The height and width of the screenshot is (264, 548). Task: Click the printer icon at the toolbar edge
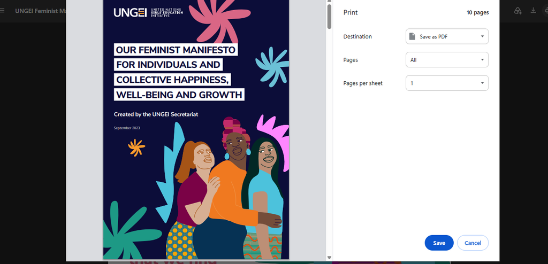(x=546, y=11)
